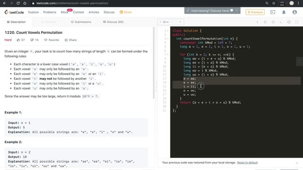303x170 pixels.
Task: Switch to the Description tab
Action: (16, 22)
